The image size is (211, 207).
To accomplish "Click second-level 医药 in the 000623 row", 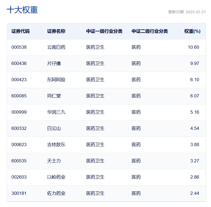I will pyautogui.click(x=136, y=145).
